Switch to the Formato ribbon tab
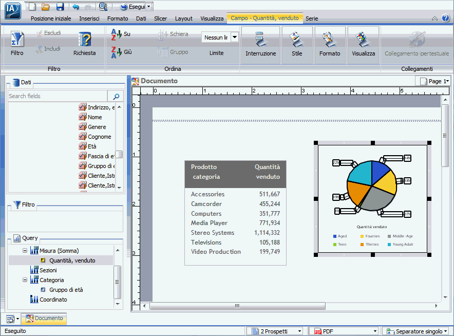454x336 pixels. [118, 18]
